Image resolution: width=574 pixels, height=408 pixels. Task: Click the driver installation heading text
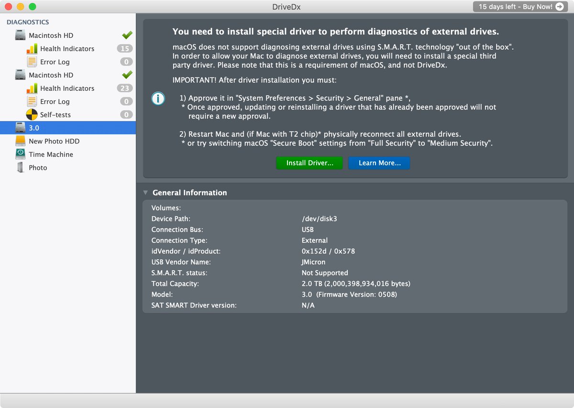click(x=336, y=32)
